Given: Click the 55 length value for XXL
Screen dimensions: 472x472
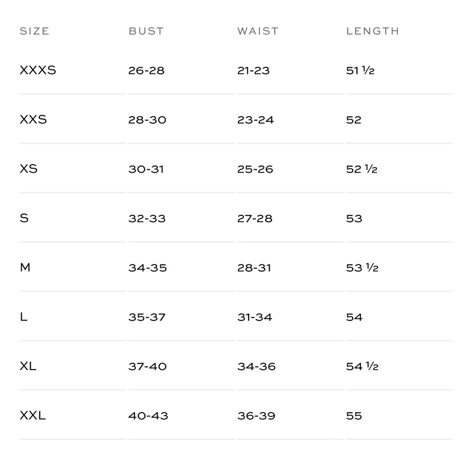Looking at the screenshot, I should pyautogui.click(x=354, y=416).
